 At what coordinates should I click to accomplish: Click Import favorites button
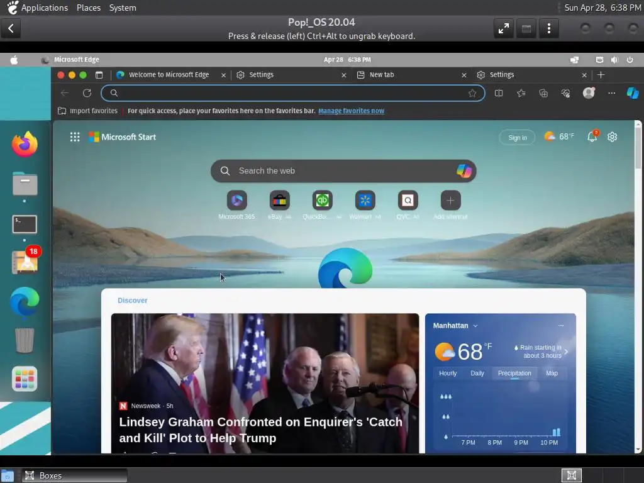[x=87, y=111]
